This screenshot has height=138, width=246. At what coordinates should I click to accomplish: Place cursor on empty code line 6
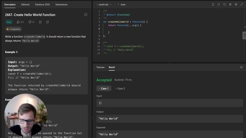click(x=173, y=29)
